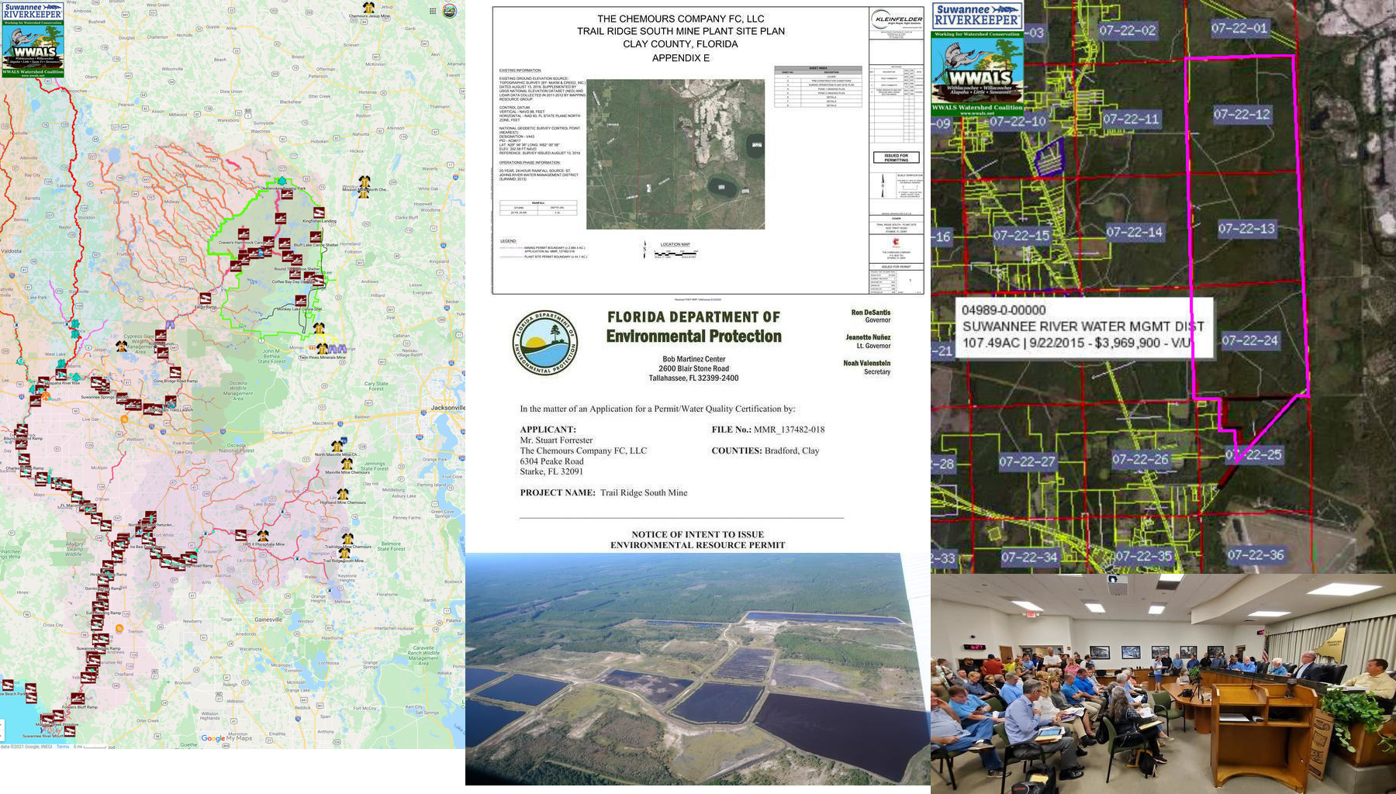Image resolution: width=1396 pixels, height=794 pixels.
Task: Click the Okefenokee Swamp Park teal marker
Action: point(282,181)
